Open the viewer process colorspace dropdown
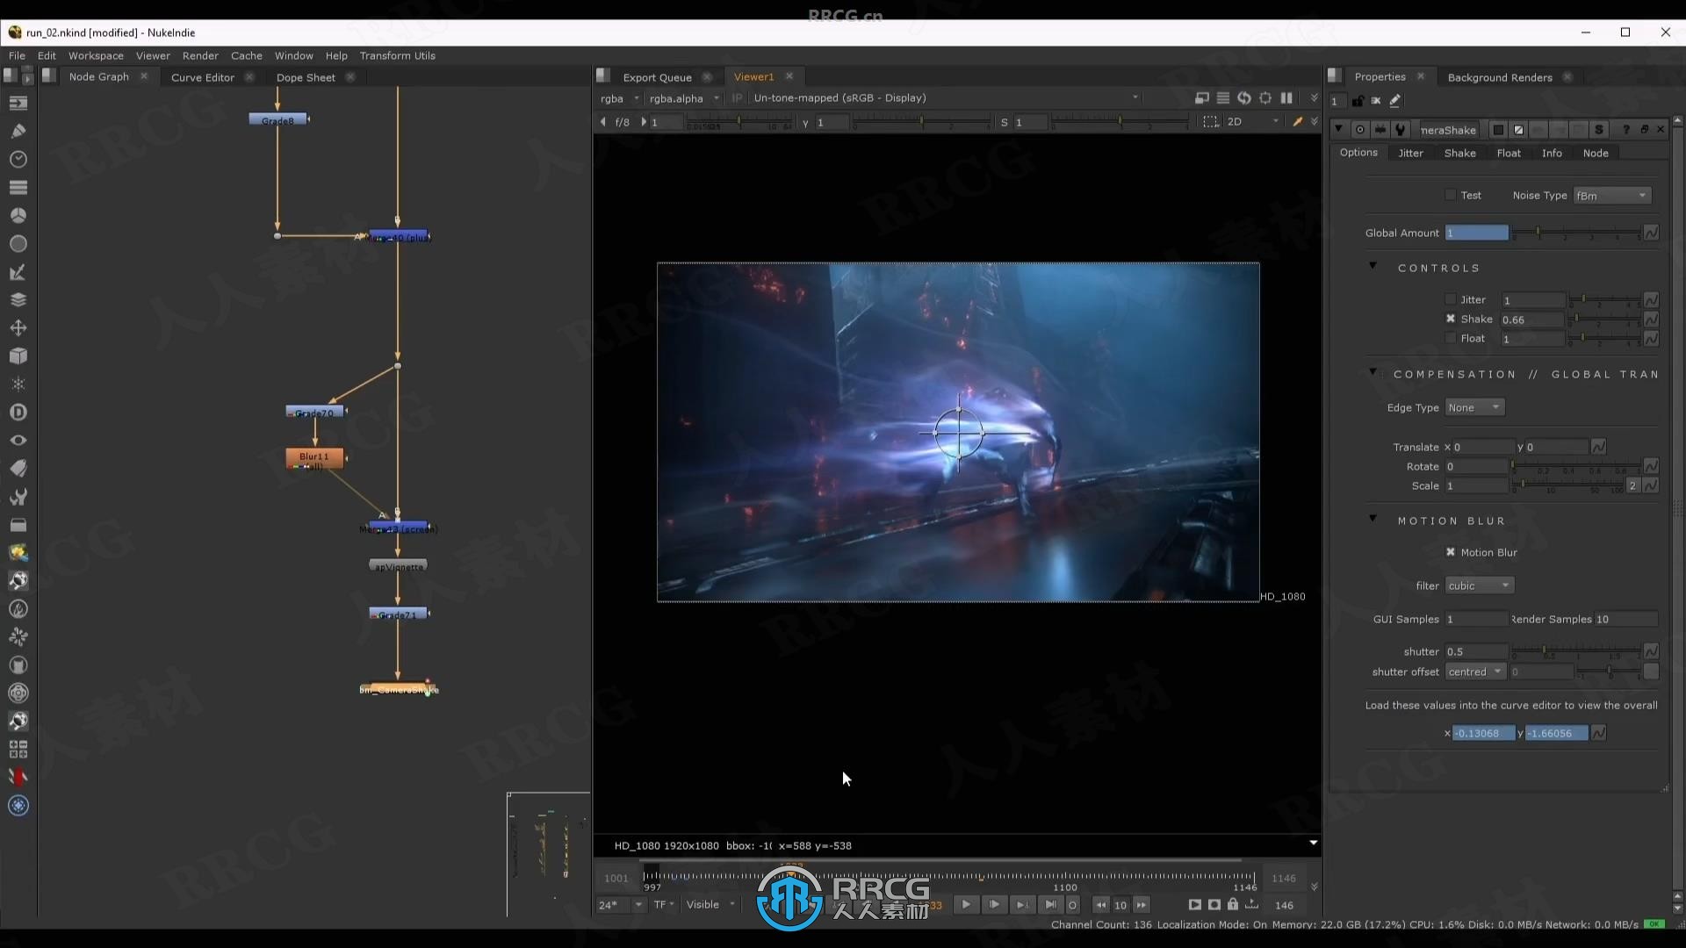 click(945, 98)
